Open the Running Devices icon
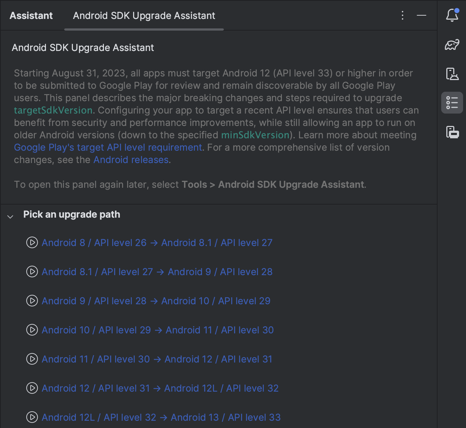This screenshot has height=428, width=466. click(452, 132)
